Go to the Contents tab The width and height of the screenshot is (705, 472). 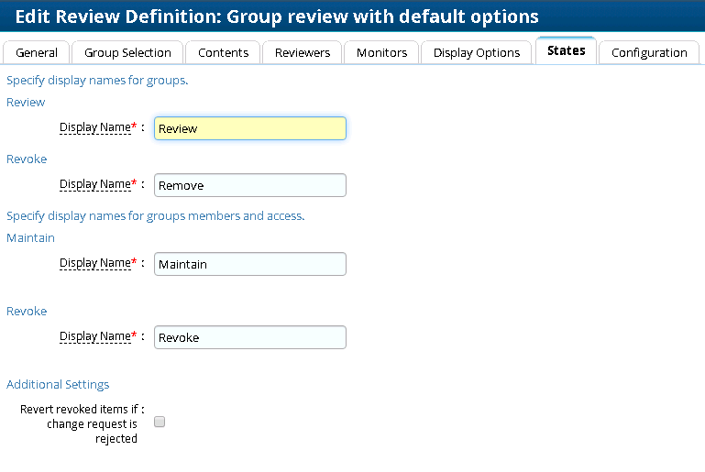click(x=223, y=53)
